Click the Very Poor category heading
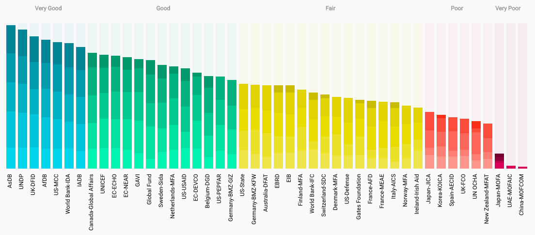Screen dimensions: 535x235 pyautogui.click(x=508, y=8)
